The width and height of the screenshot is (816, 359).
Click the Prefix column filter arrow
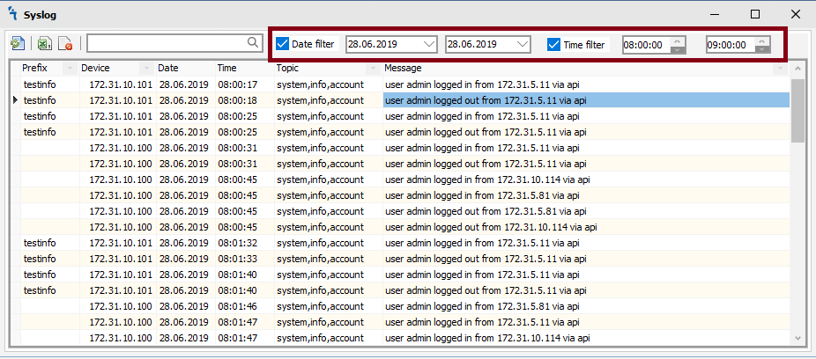70,69
